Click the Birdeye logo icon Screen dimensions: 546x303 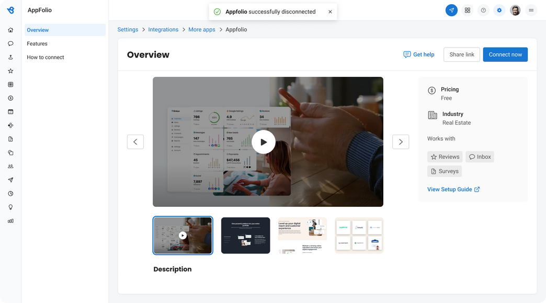11,10
